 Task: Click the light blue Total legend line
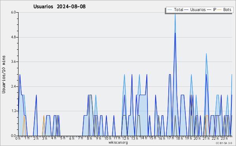170,10
